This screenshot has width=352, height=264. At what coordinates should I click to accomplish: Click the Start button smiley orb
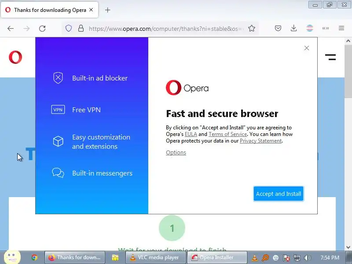click(x=12, y=257)
